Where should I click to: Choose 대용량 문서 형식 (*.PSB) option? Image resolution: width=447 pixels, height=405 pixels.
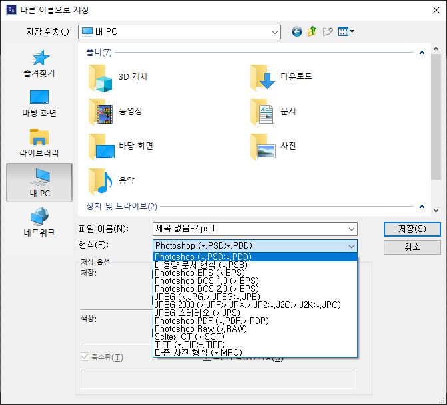[255, 265]
